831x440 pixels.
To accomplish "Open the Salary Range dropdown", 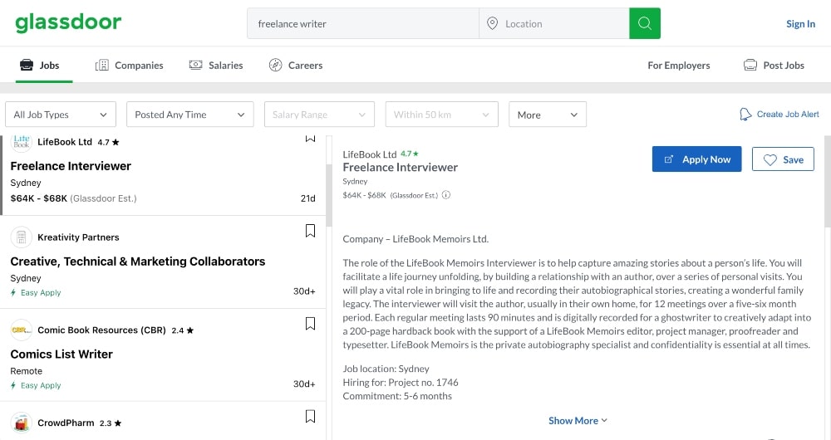I will 319,115.
